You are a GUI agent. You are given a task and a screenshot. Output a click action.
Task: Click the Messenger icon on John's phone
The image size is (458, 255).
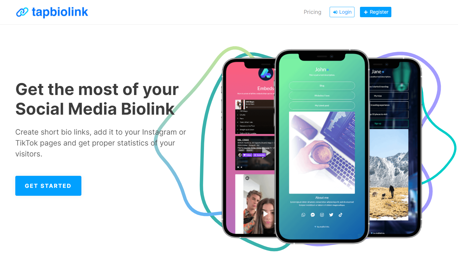[x=313, y=215]
